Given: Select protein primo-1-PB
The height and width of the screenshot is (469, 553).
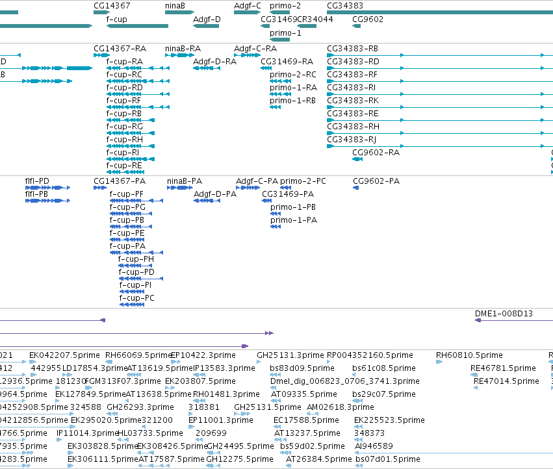Looking at the screenshot, I should 293,207.
